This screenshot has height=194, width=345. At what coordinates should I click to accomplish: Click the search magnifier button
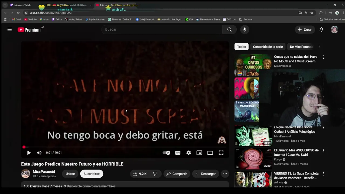(229, 30)
